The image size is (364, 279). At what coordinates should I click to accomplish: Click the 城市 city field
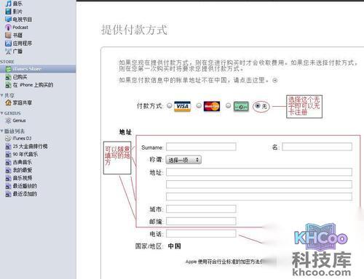click(201, 209)
